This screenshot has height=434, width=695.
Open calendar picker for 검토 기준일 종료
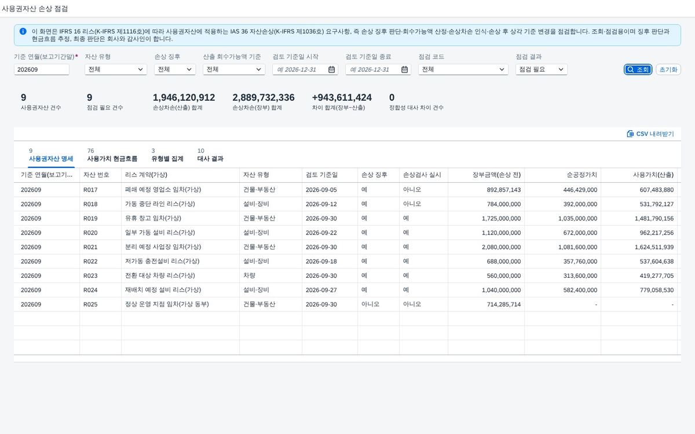404,69
